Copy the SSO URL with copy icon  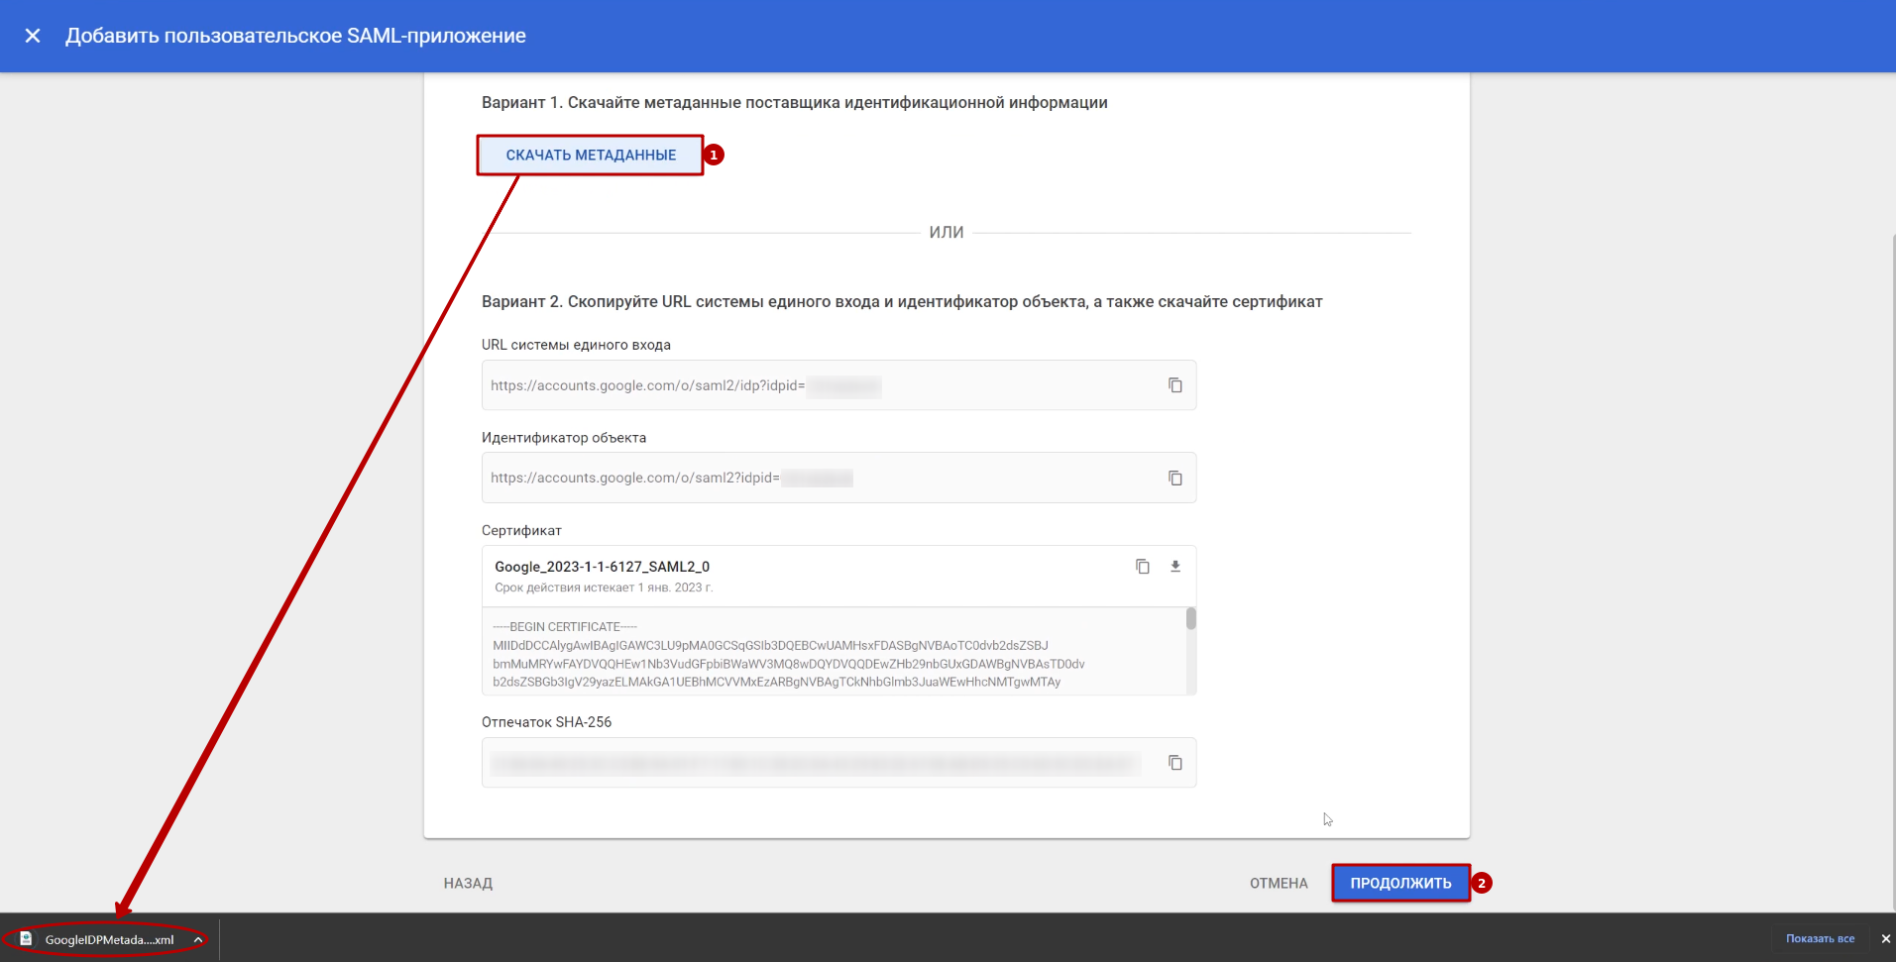(x=1174, y=385)
